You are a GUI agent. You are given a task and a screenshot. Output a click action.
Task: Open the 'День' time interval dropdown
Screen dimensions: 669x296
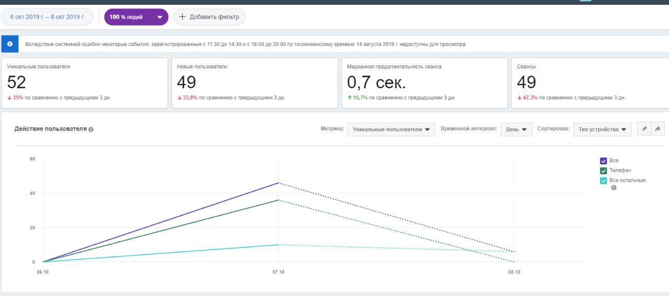(x=516, y=129)
